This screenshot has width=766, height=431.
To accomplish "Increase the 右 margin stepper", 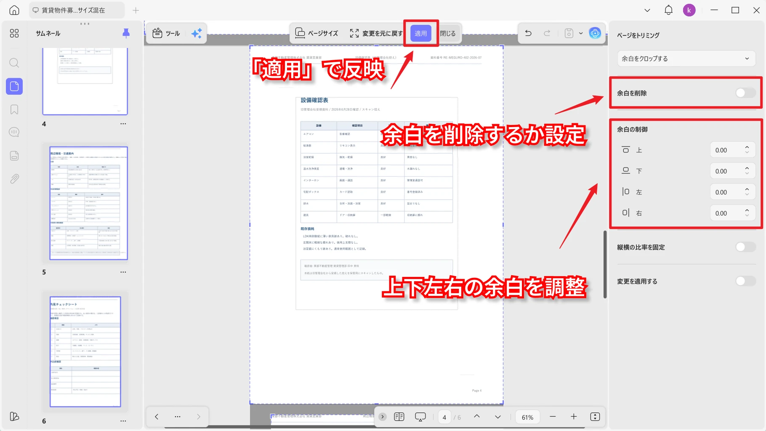I will tap(747, 210).
